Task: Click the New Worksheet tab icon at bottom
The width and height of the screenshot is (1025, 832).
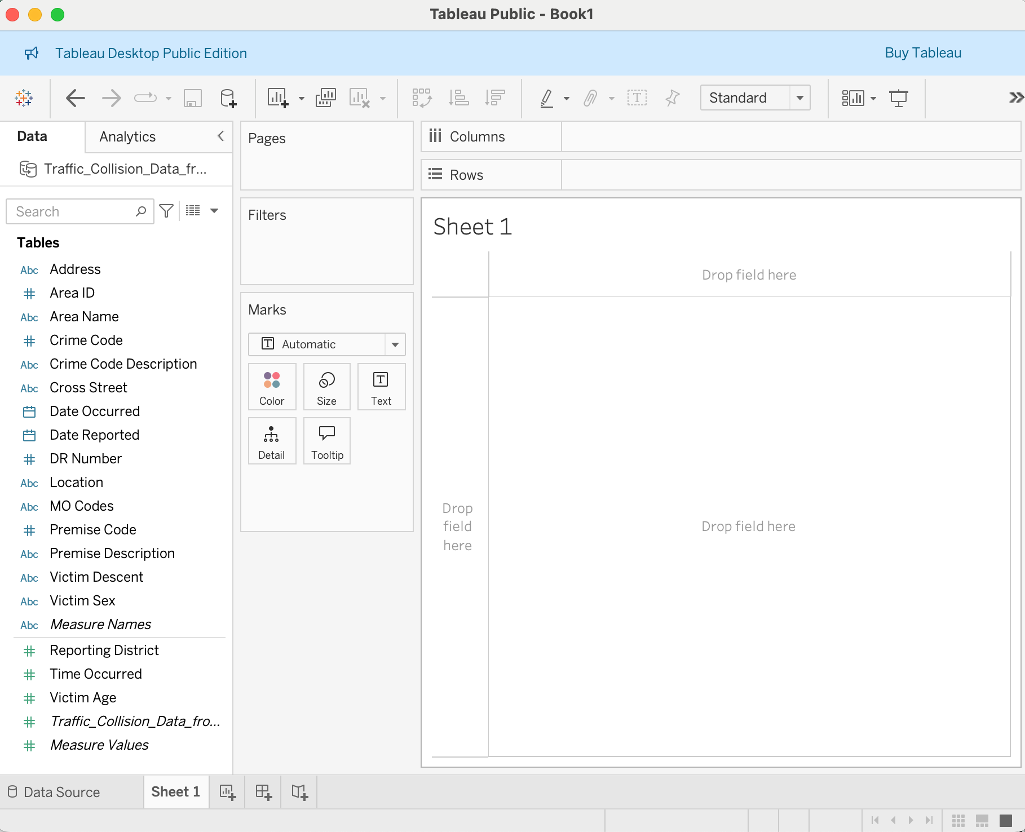Action: pyautogui.click(x=228, y=792)
